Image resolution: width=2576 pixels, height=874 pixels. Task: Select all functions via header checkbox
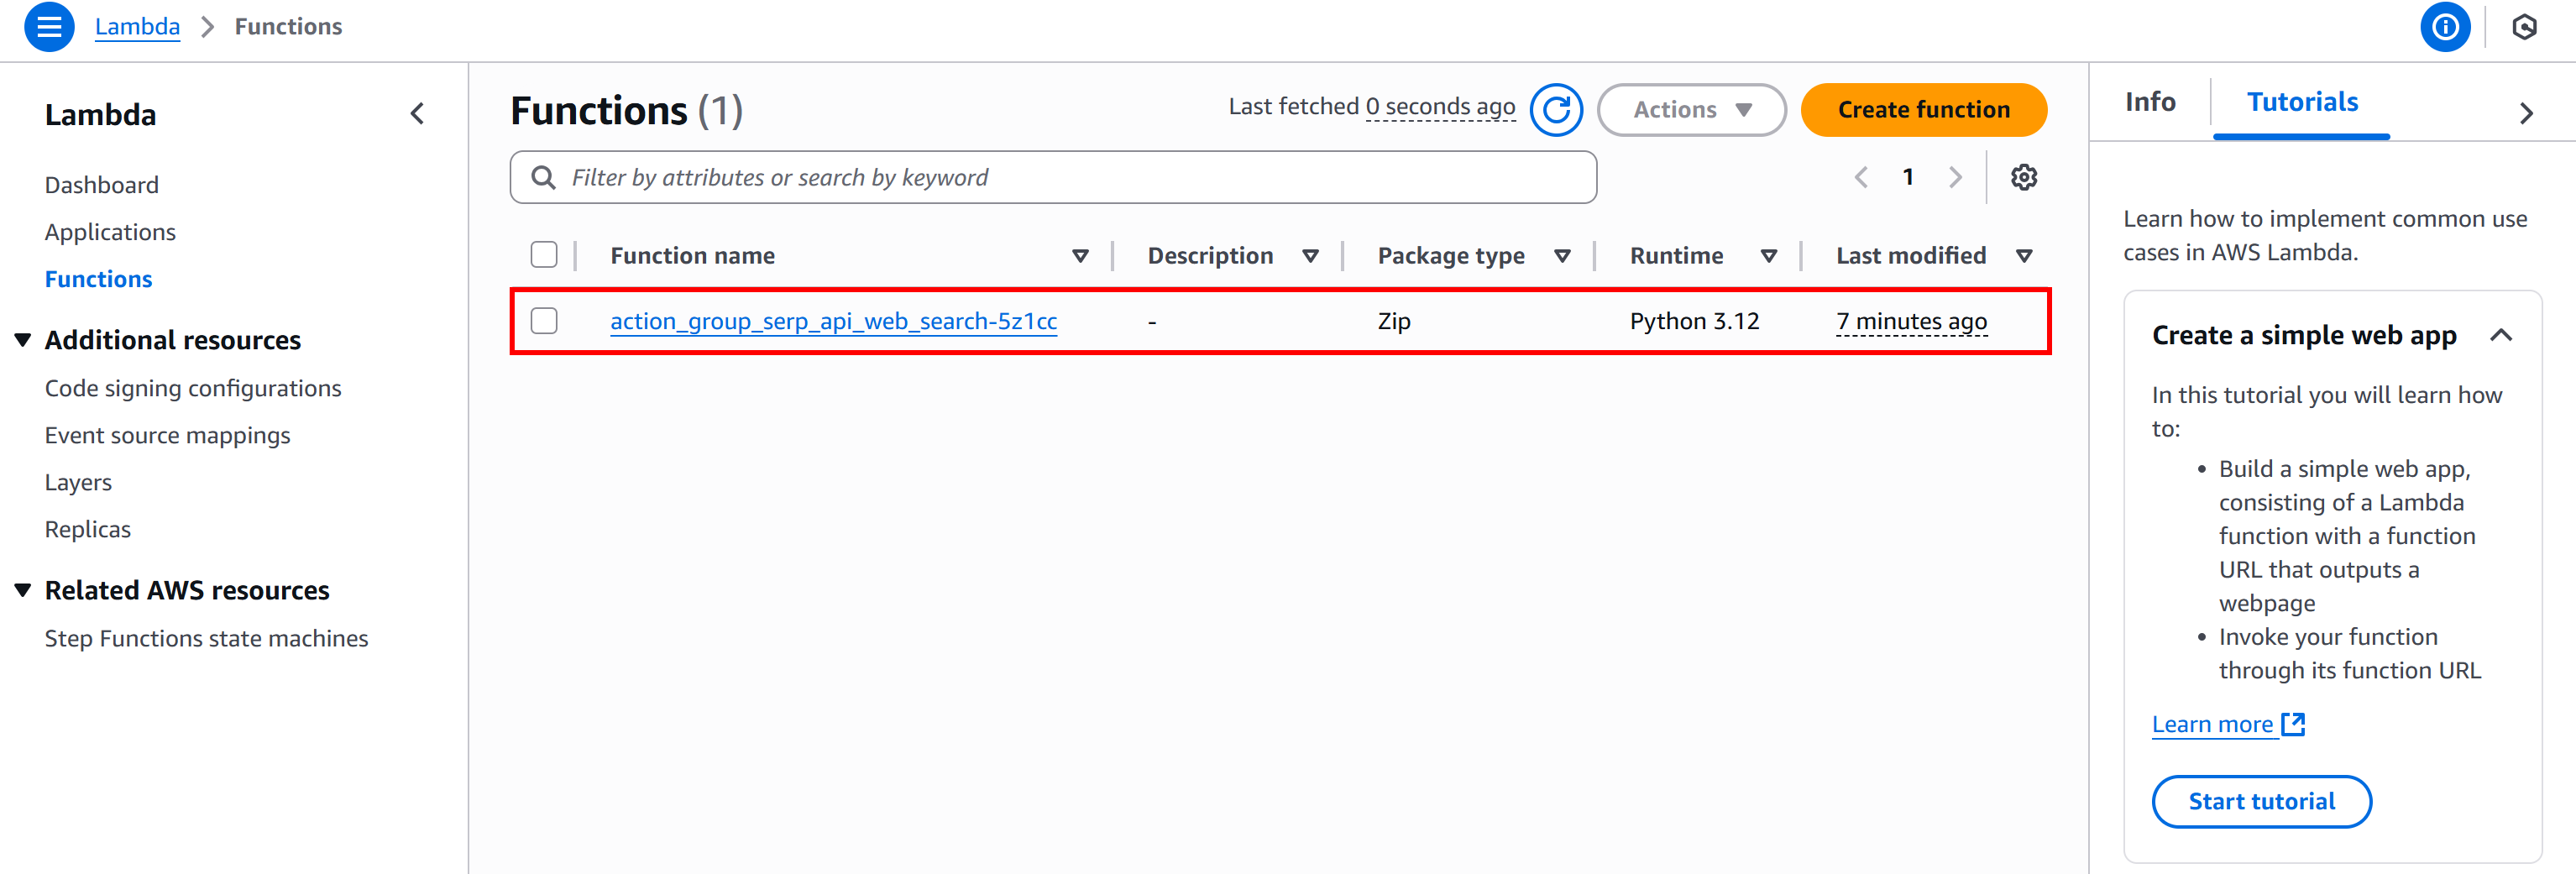[x=544, y=255]
